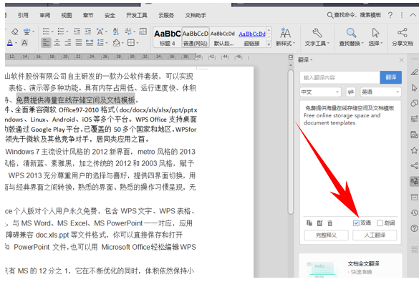Image resolution: width=419 pixels, height=282 pixels.
Task: Decrease the paragraph indent
Action: point(77,31)
